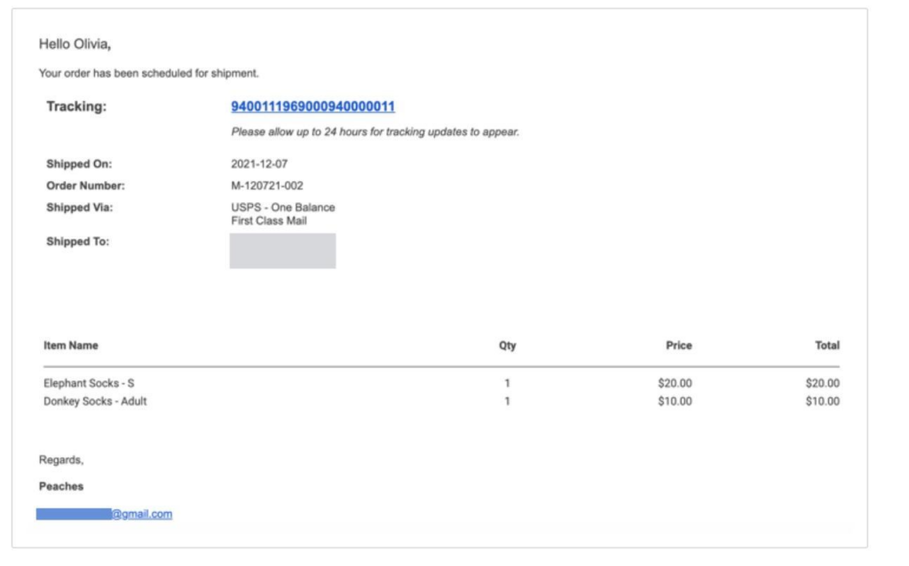Click the order number M-120721-002
This screenshot has height=566, width=909.
click(x=268, y=186)
